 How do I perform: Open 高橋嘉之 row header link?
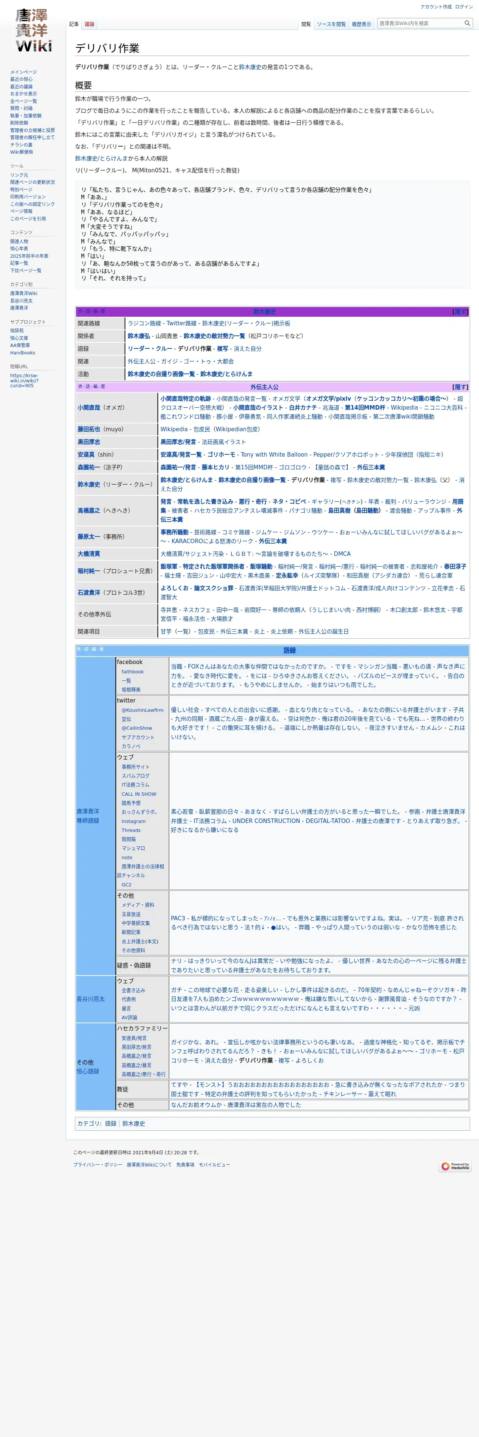pos(89,510)
